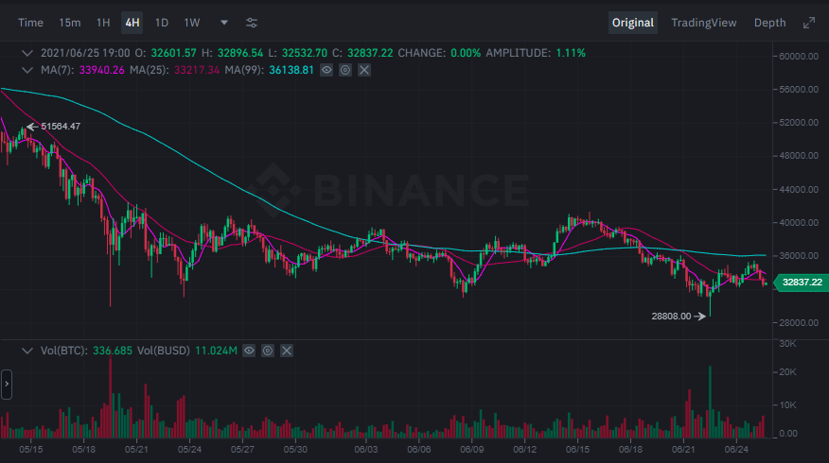
Task: Open technical indicator settings icon in toolbar
Action: [252, 23]
